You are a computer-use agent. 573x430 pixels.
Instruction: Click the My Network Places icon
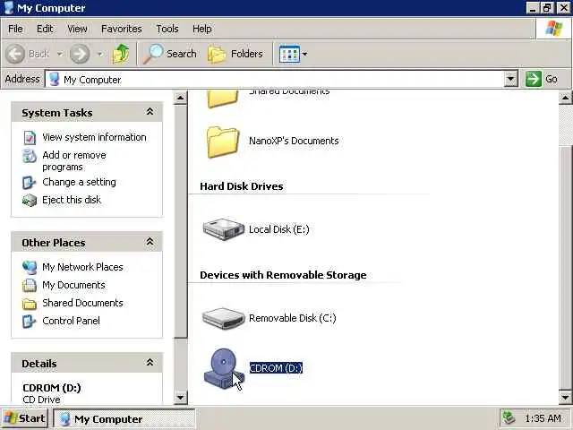30,267
